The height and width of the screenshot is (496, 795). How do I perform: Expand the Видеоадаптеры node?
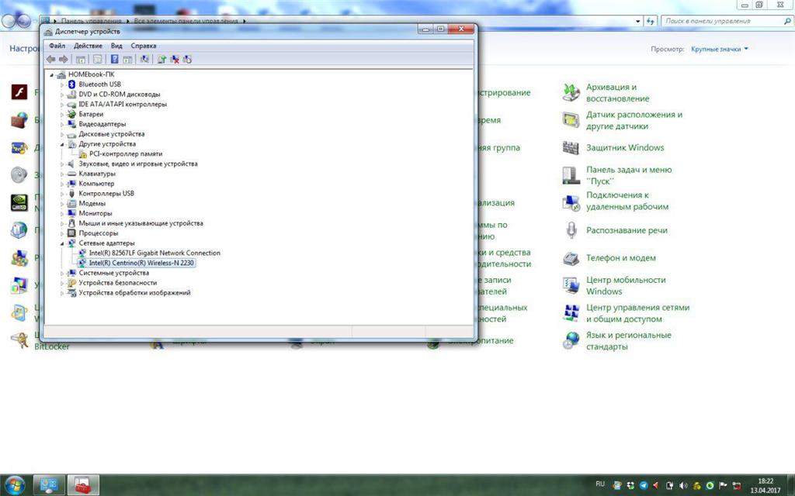pyautogui.click(x=62, y=124)
